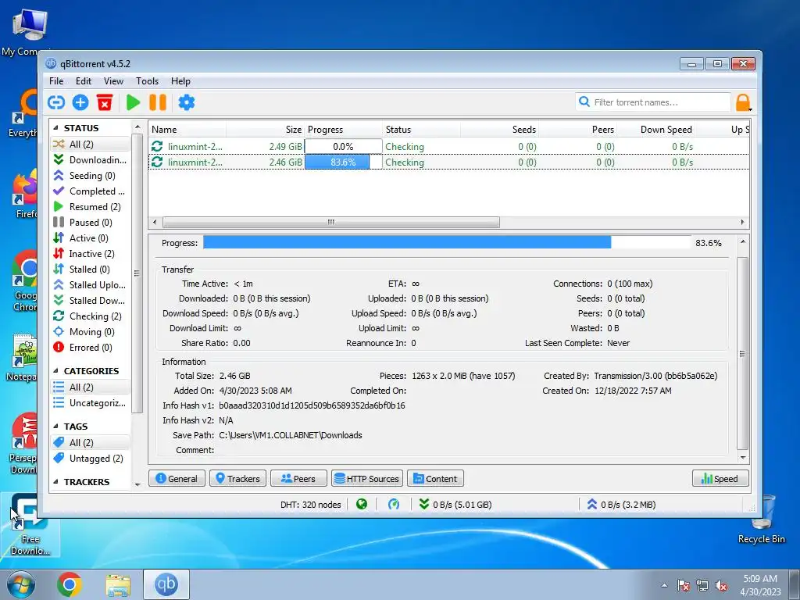
Task: Select the Paused (0) filter
Action: (91, 223)
